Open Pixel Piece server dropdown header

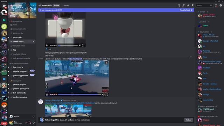coord(22,6)
